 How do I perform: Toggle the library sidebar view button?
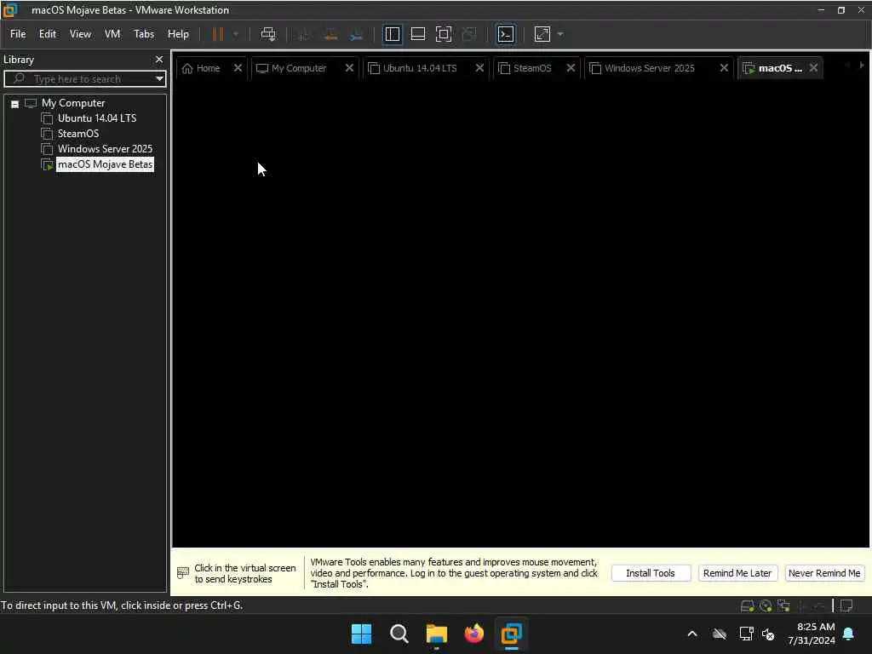[x=392, y=34]
